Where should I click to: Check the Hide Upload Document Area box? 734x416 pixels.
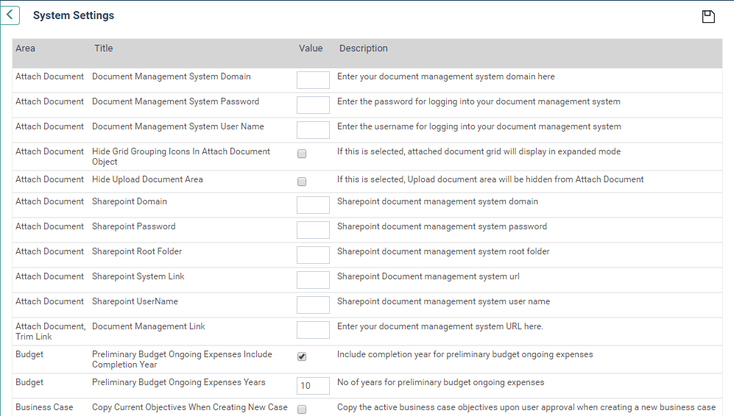point(302,182)
